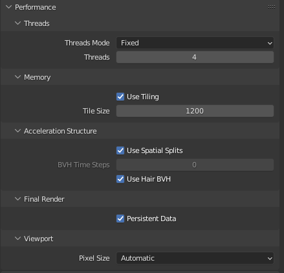284x273 pixels.
Task: Click the Performance panel drag-handle grip icon
Action: pos(272,7)
